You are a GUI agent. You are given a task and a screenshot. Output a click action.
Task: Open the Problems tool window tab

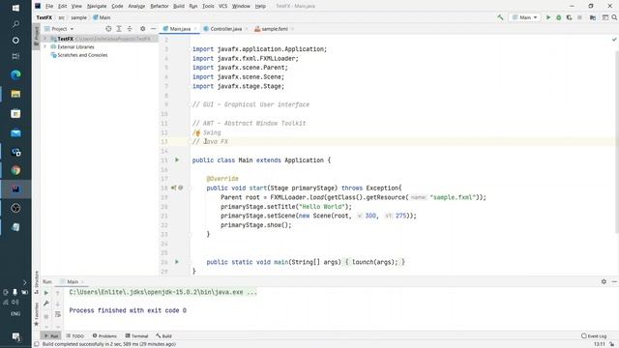click(104, 335)
